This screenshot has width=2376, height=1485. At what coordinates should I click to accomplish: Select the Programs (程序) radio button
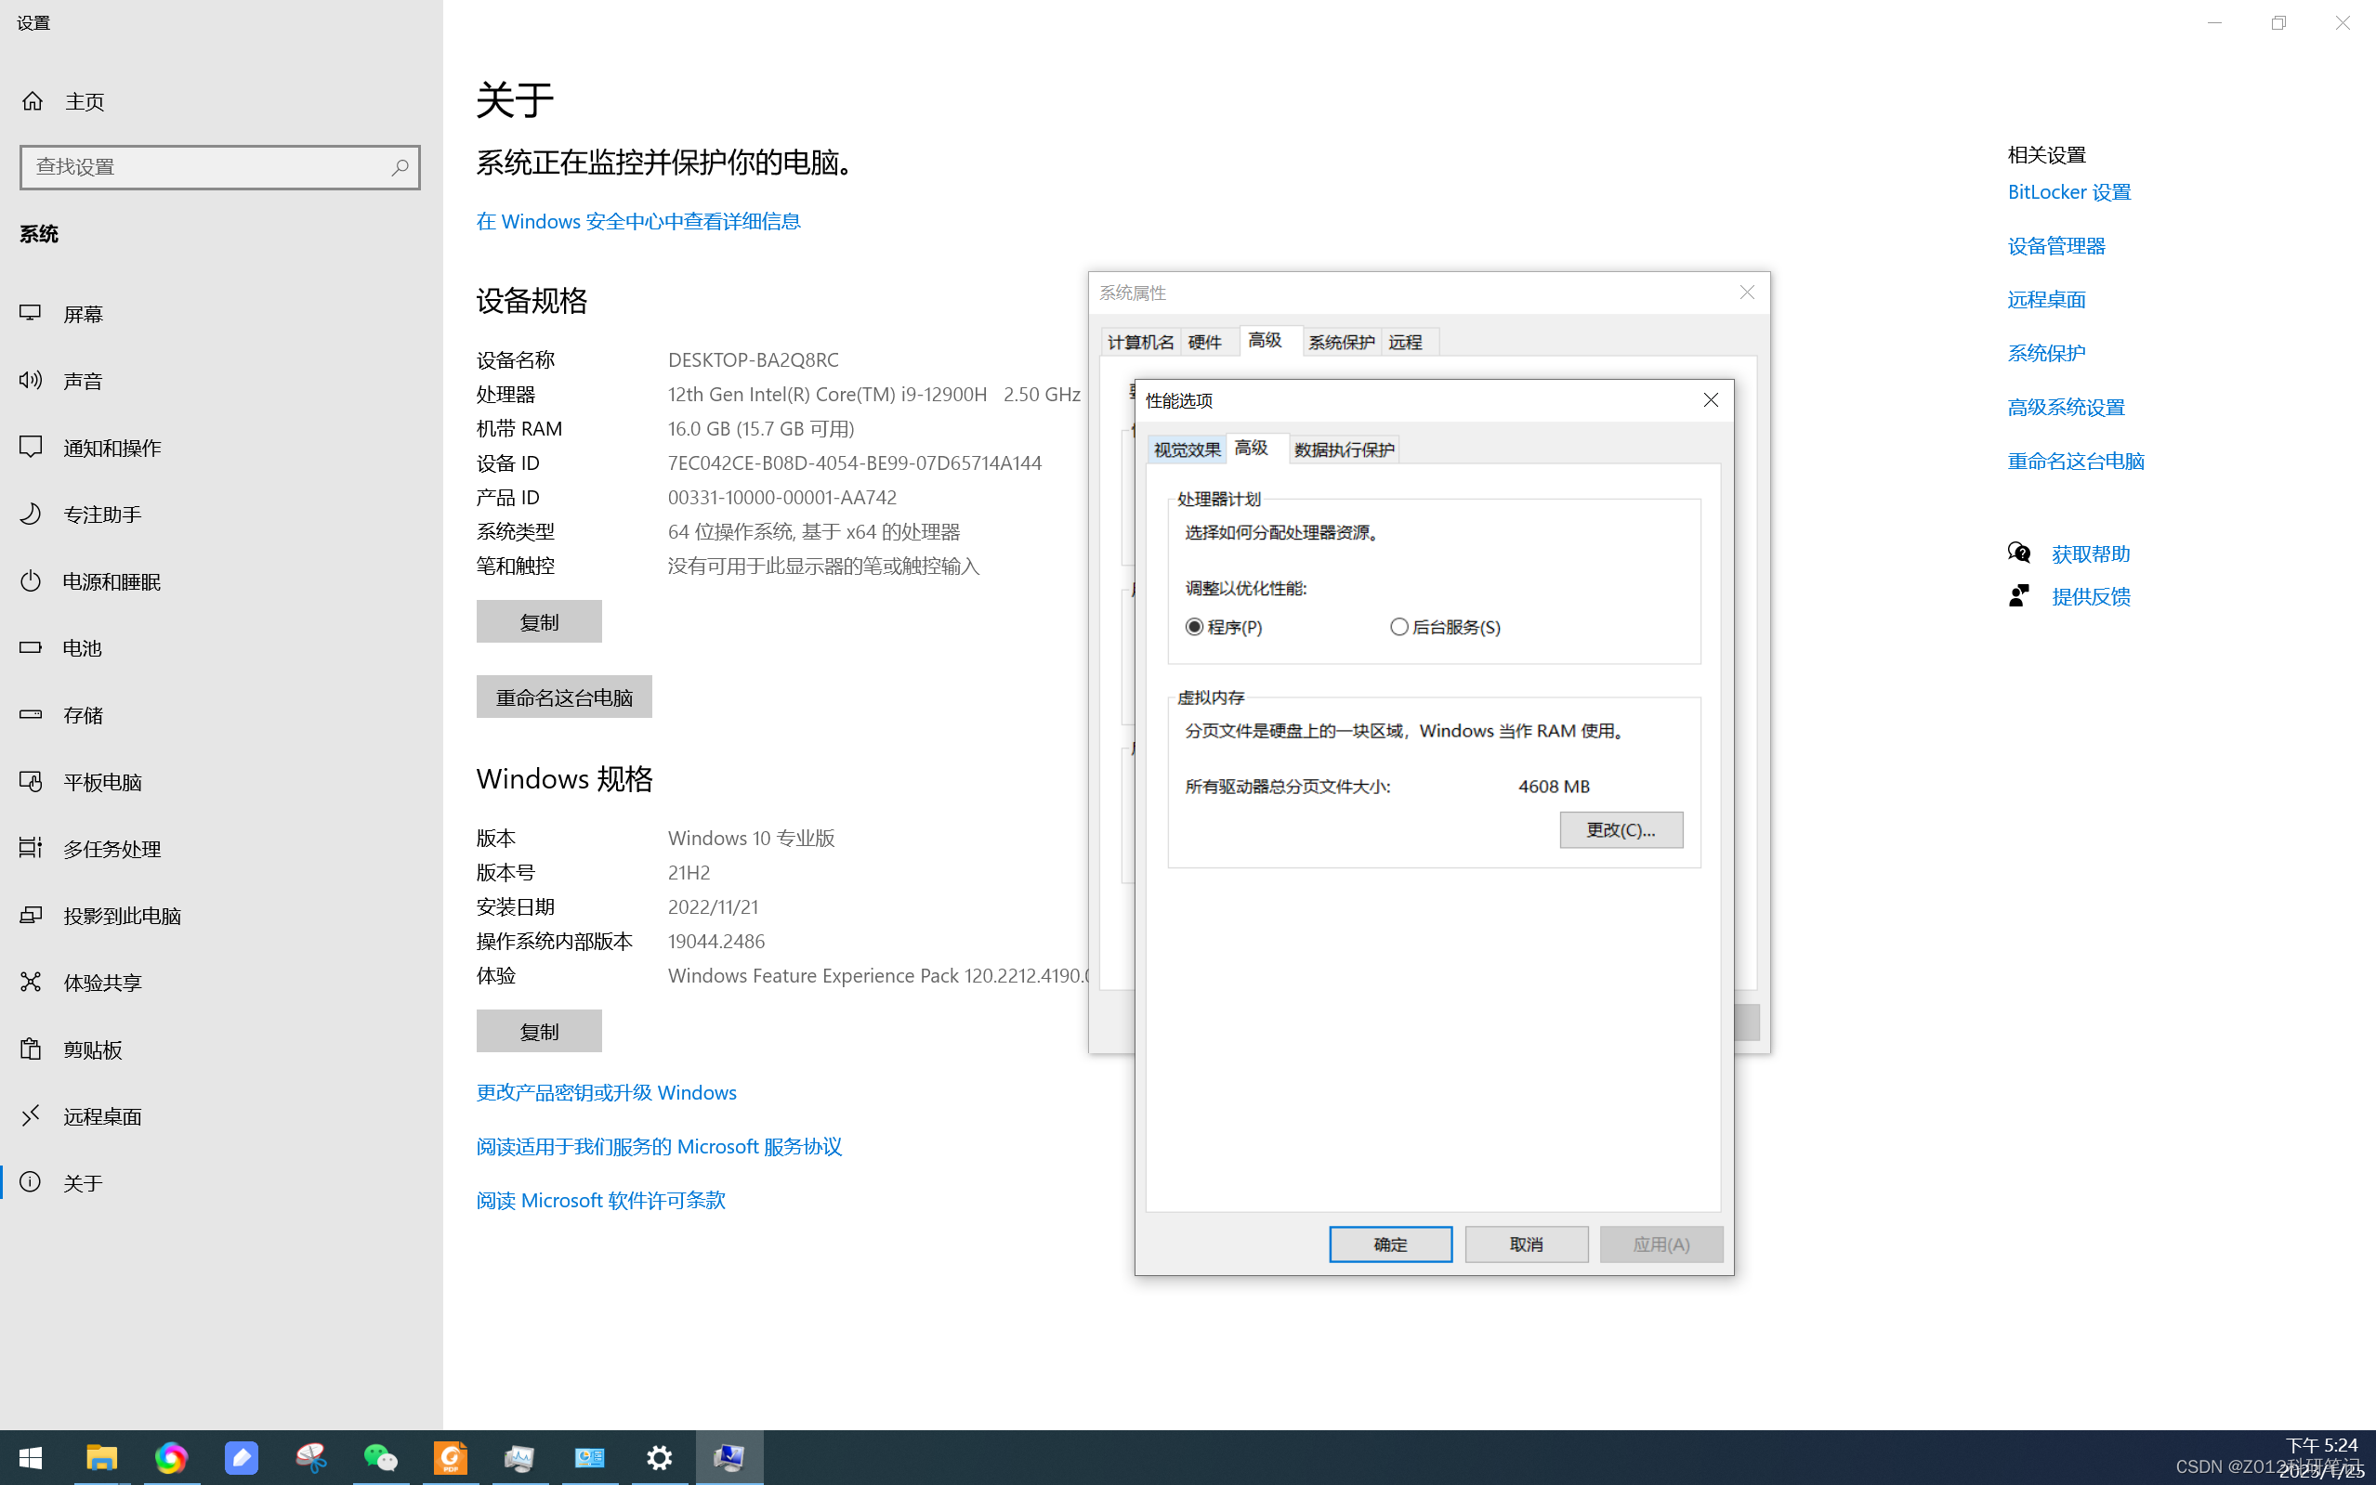point(1194,627)
